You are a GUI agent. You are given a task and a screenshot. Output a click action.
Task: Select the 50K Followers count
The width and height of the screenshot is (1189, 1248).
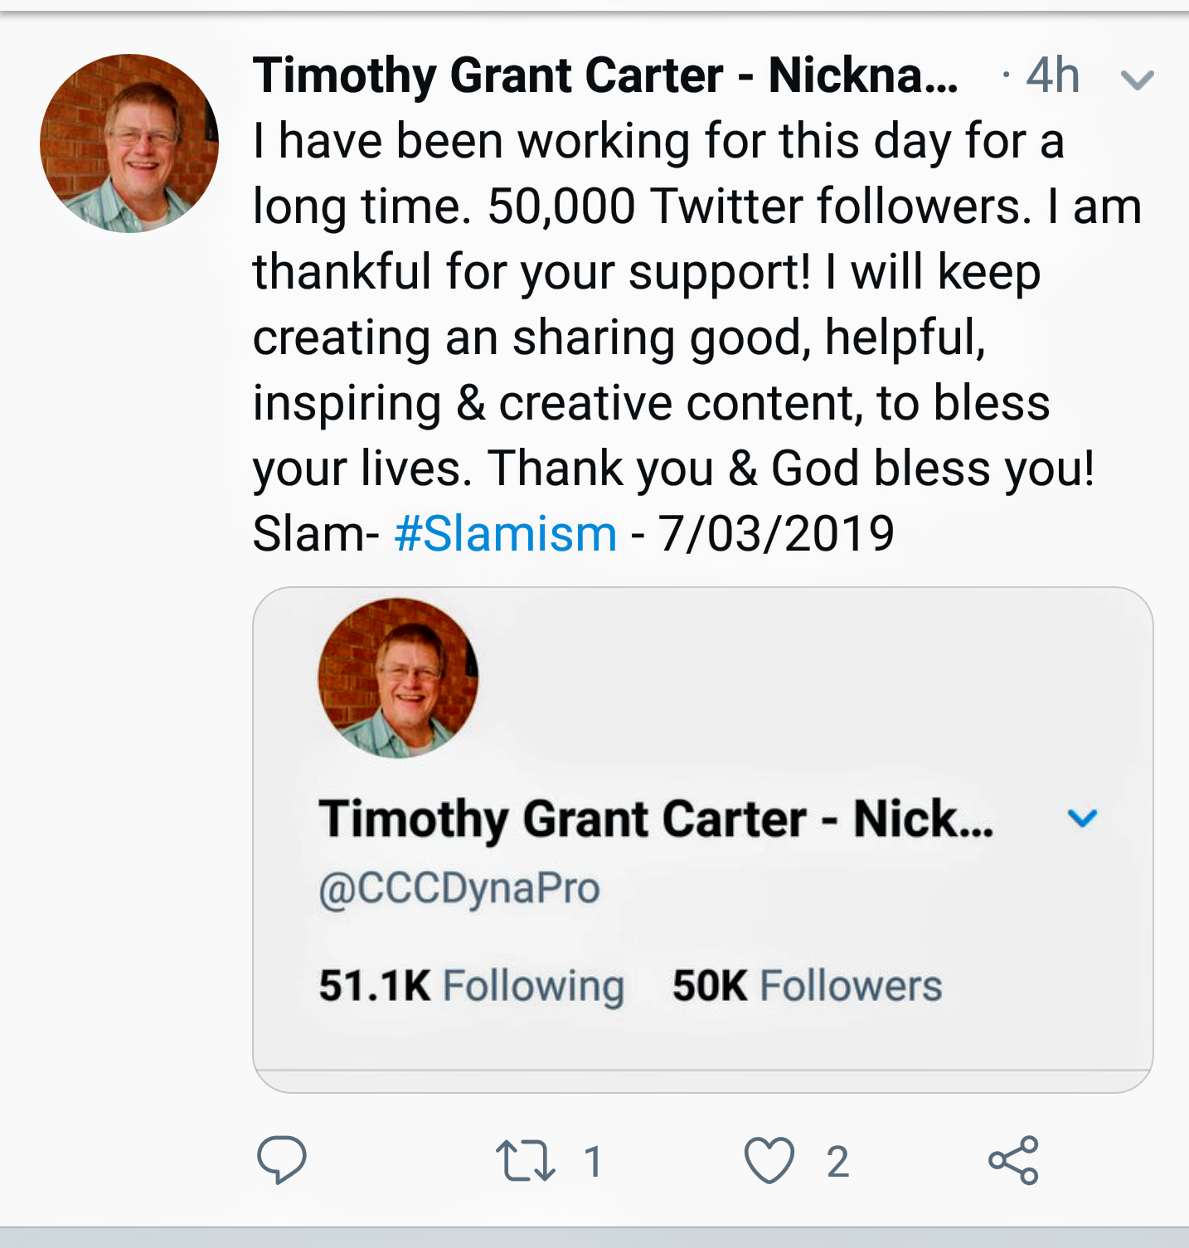click(807, 986)
